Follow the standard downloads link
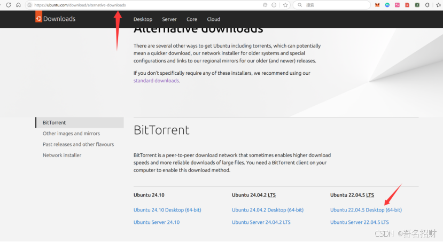This screenshot has width=443, height=242. pyautogui.click(x=156, y=81)
